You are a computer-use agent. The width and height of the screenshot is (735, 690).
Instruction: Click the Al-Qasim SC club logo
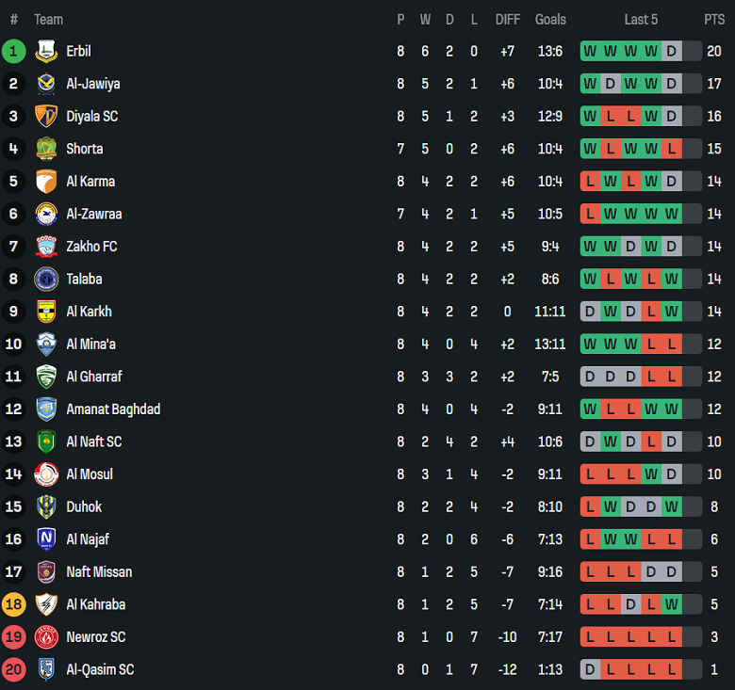click(46, 669)
